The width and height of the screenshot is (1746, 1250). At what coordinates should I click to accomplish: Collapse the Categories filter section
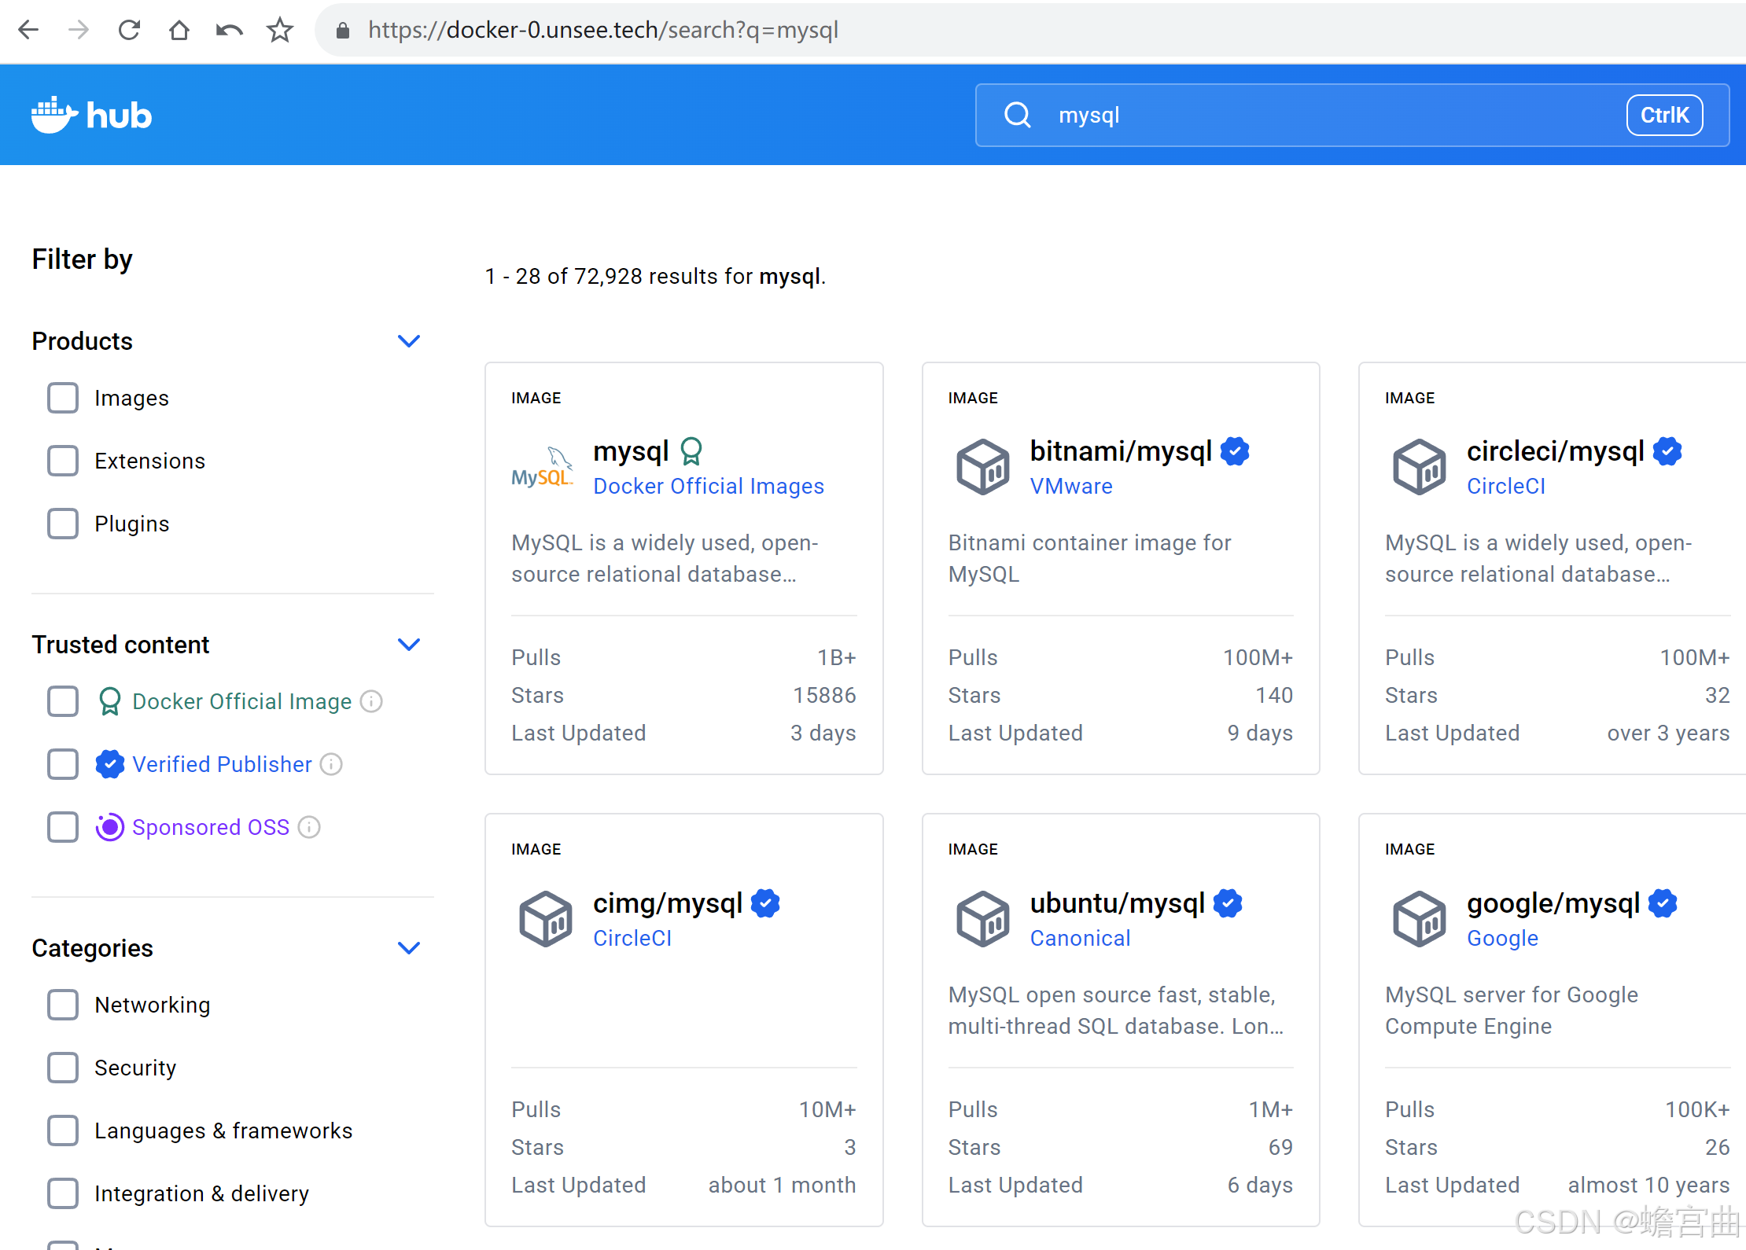(x=409, y=948)
